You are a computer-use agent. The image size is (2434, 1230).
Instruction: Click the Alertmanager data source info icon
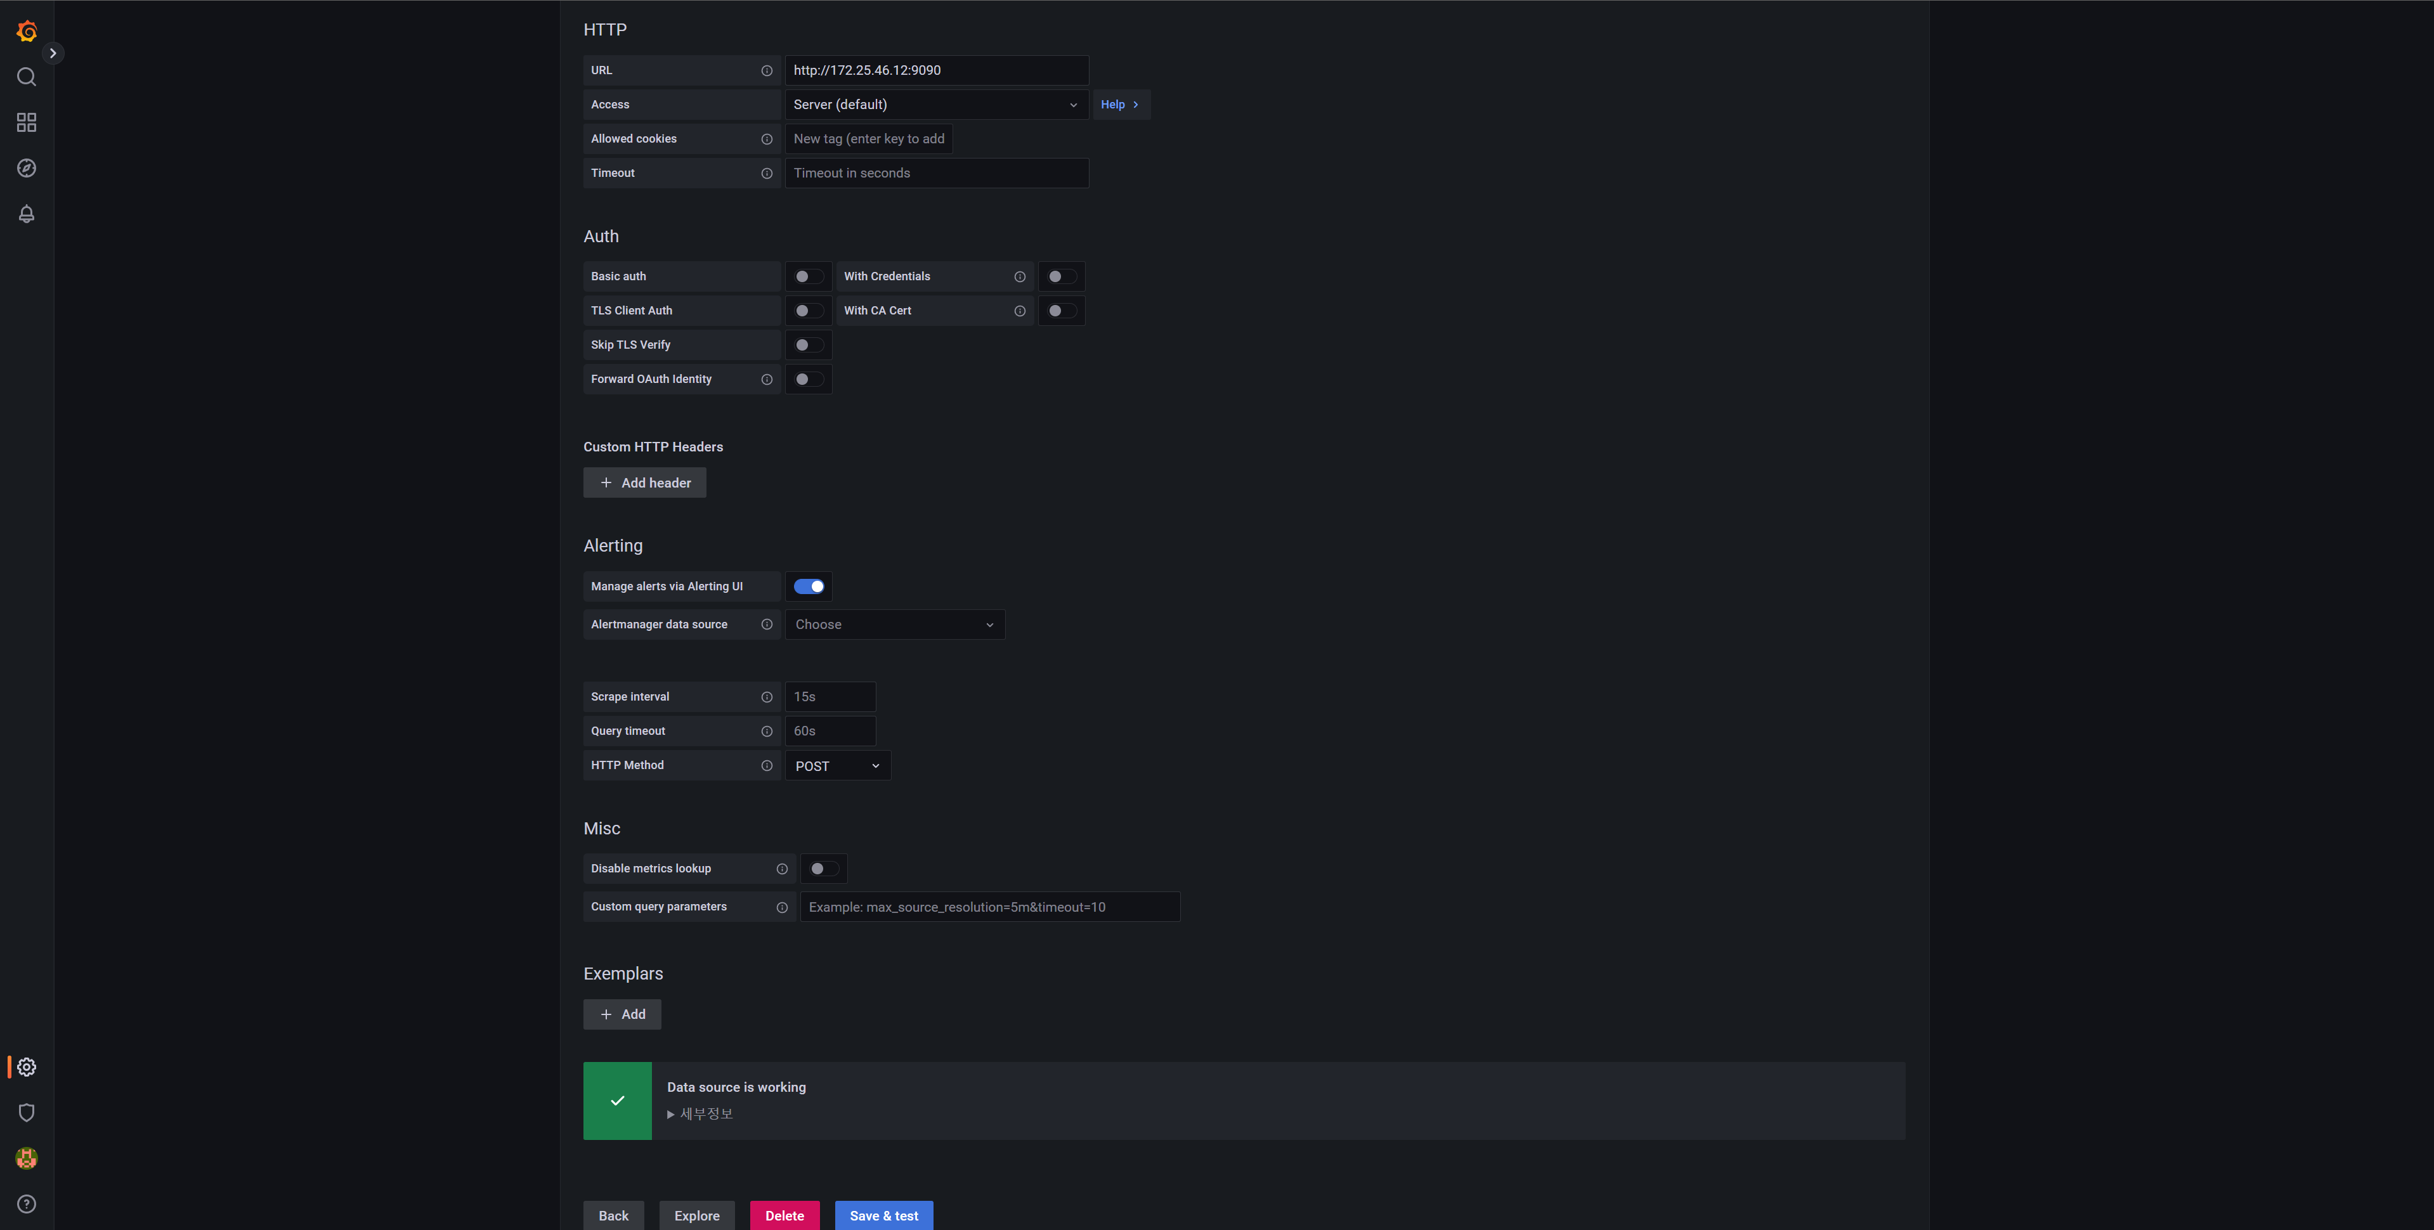click(x=766, y=625)
